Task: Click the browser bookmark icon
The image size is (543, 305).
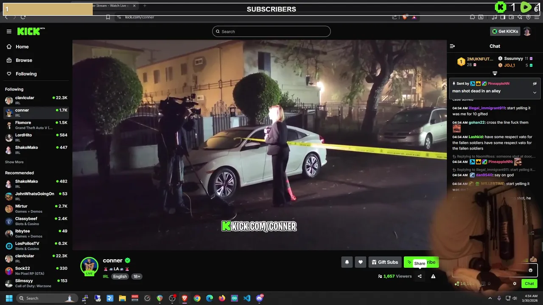Action: pyautogui.click(x=108, y=17)
